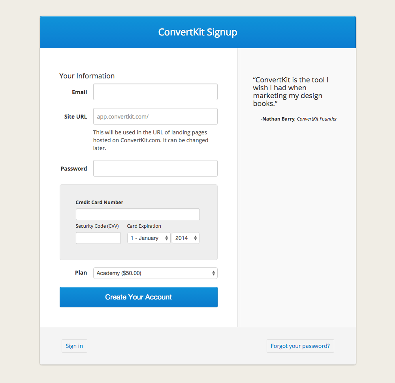Follow the Sign in link
The width and height of the screenshot is (395, 383).
pos(74,346)
